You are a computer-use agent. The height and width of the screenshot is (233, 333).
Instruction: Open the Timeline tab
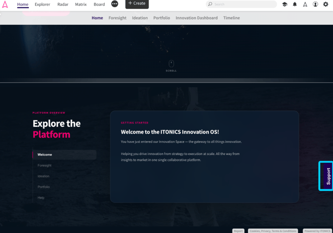232,18
